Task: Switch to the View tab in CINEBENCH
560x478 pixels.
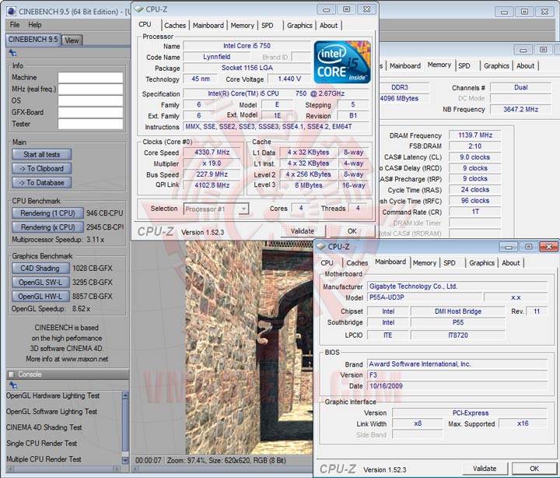Action: point(72,40)
